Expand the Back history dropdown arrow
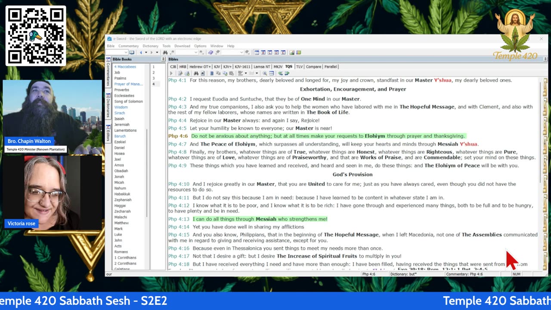Screen dimensions: 551x310 [145, 53]
